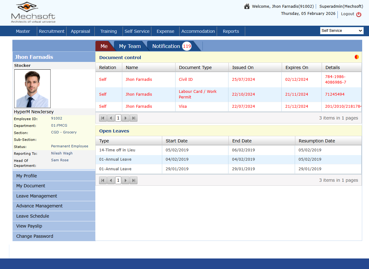Open the Recruitment menu

(51, 31)
